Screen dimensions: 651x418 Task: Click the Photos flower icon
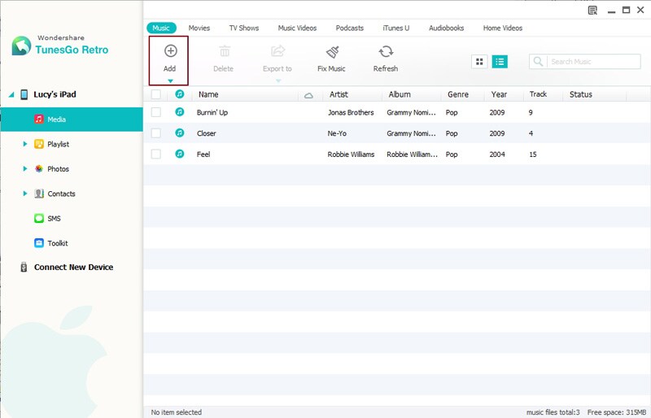point(39,168)
